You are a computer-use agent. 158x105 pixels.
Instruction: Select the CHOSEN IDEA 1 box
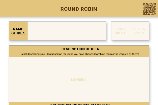click(x=121, y=31)
